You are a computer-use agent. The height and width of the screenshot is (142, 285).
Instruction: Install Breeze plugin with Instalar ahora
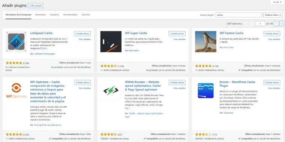click(x=272, y=83)
